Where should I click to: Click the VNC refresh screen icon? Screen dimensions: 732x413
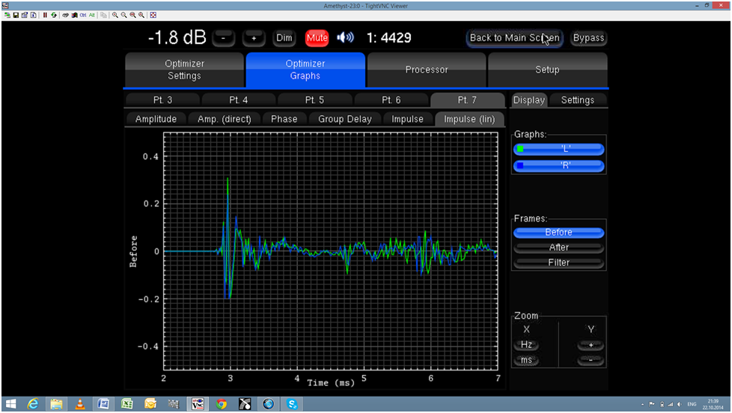(x=54, y=15)
